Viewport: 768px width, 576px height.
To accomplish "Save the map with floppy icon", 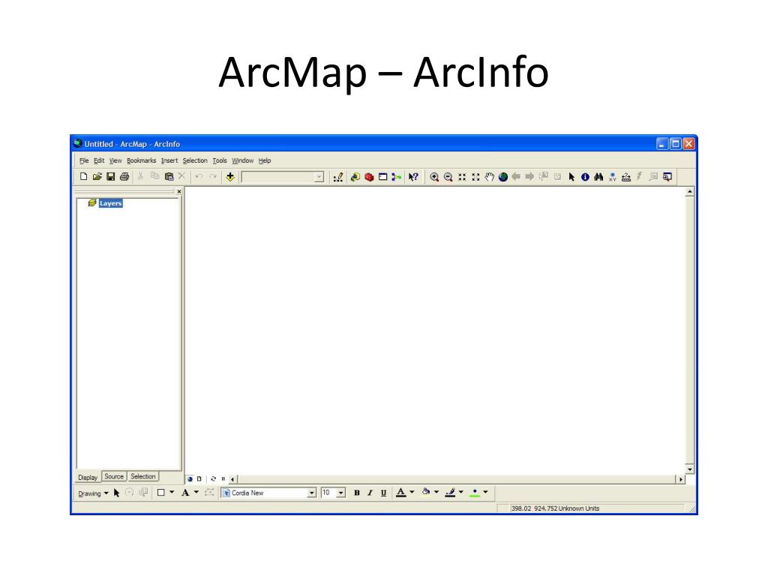I will (x=111, y=177).
